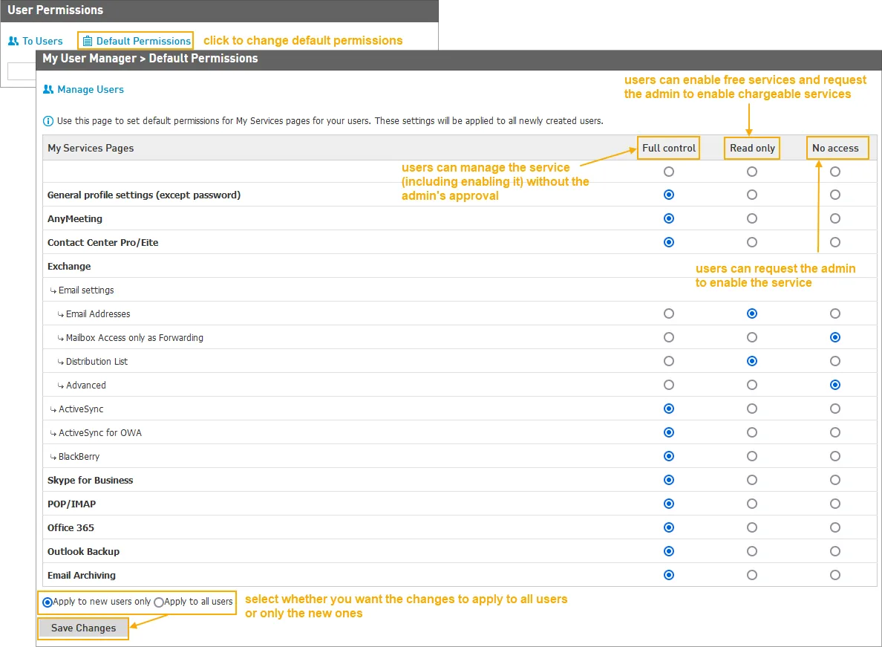The width and height of the screenshot is (882, 647).
Task: Choose Full control for AnyMeeting
Action: (x=668, y=218)
